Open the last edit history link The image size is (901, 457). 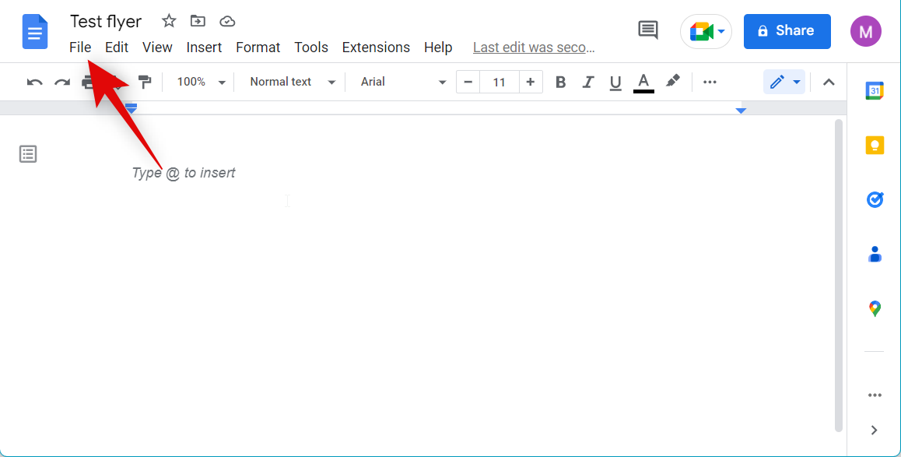point(534,47)
